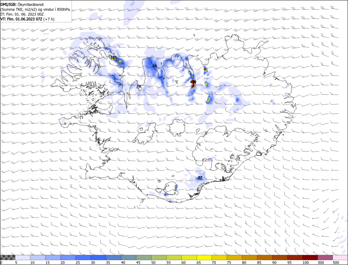Click the '57' value near the south coast
The height and width of the screenshot is (265, 348).
click(x=200, y=178)
